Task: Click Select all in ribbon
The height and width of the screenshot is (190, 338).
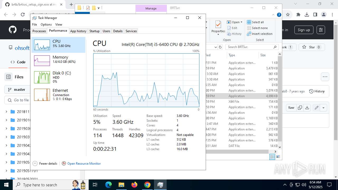Action: [255, 22]
